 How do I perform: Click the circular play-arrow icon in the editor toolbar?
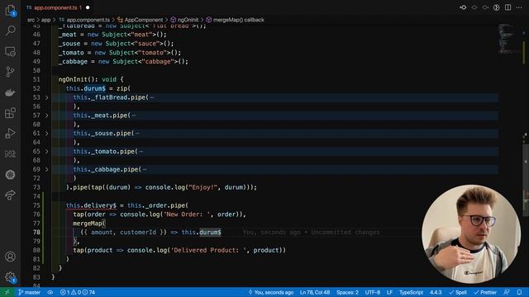click(x=496, y=7)
